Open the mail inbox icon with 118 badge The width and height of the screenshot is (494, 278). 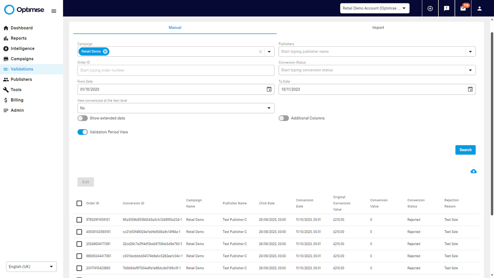click(x=463, y=8)
